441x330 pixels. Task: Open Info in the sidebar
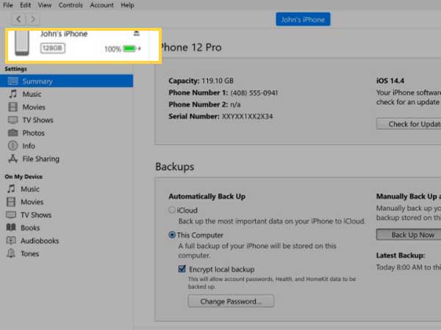pos(29,146)
